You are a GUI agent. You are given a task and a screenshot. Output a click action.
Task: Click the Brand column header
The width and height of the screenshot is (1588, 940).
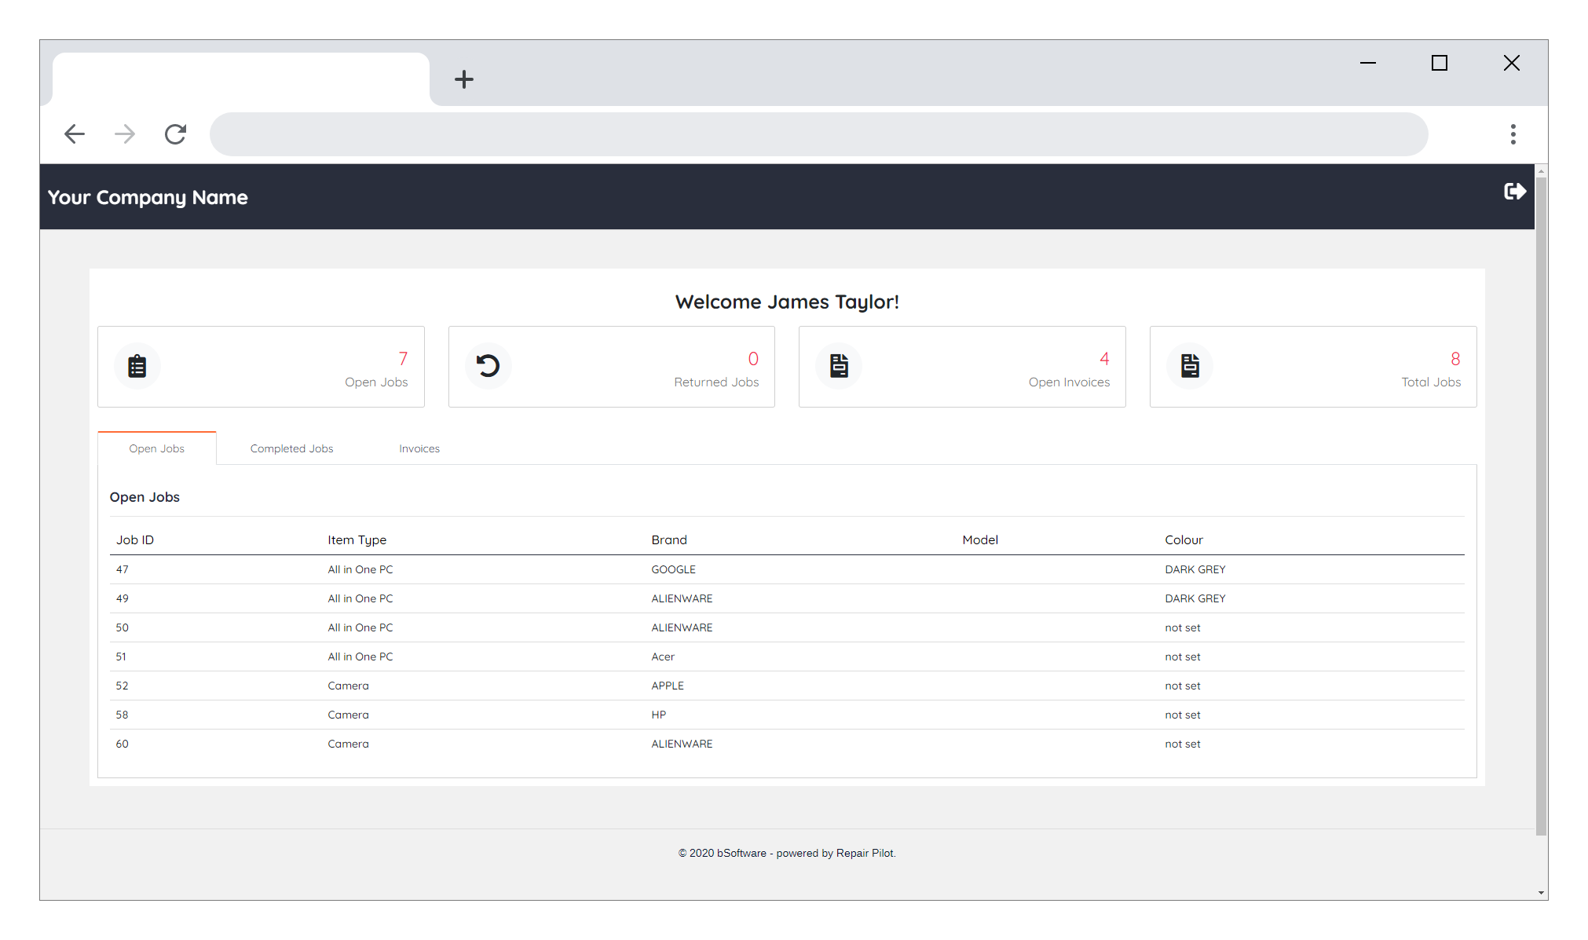point(669,539)
